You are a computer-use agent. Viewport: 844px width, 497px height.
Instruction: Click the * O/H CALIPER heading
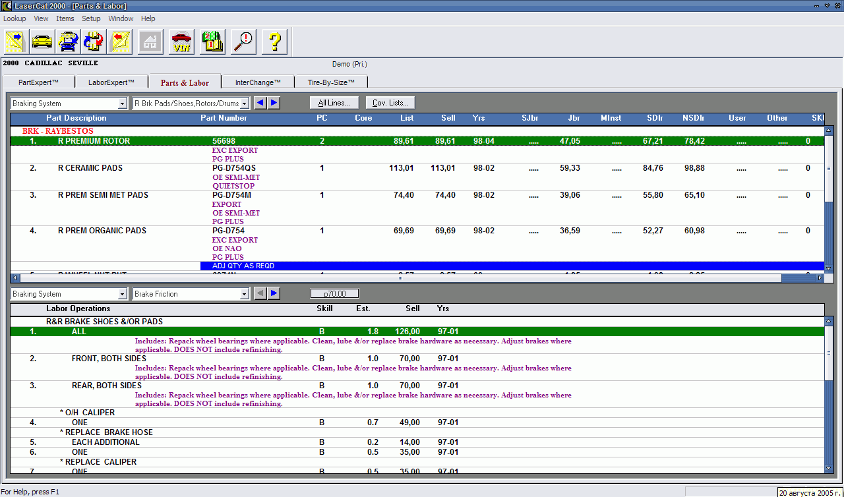coord(87,413)
